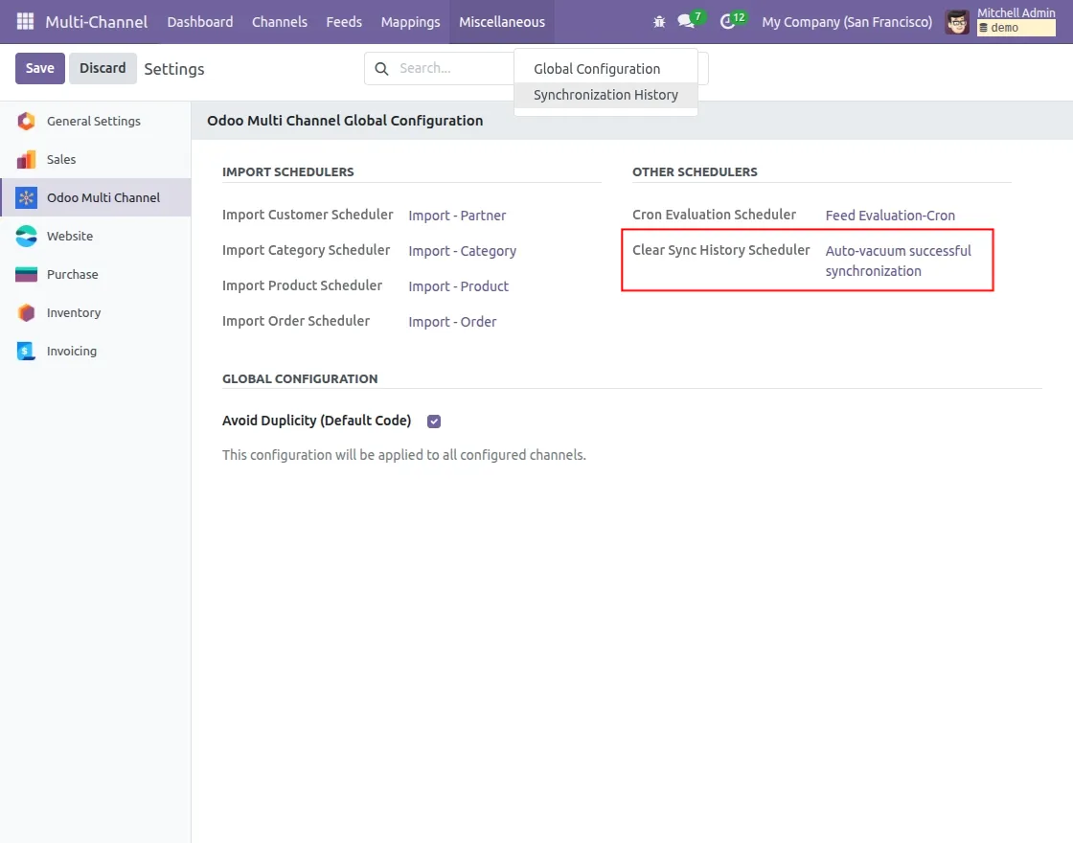Choose Global Configuration menu entry
The image size is (1073, 843).
click(597, 69)
